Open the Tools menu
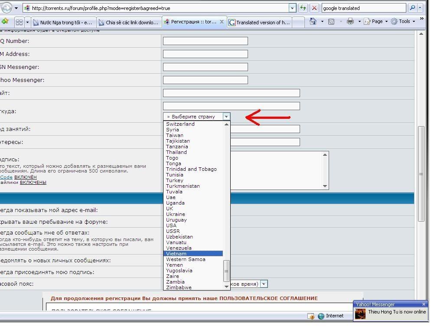 point(403,21)
